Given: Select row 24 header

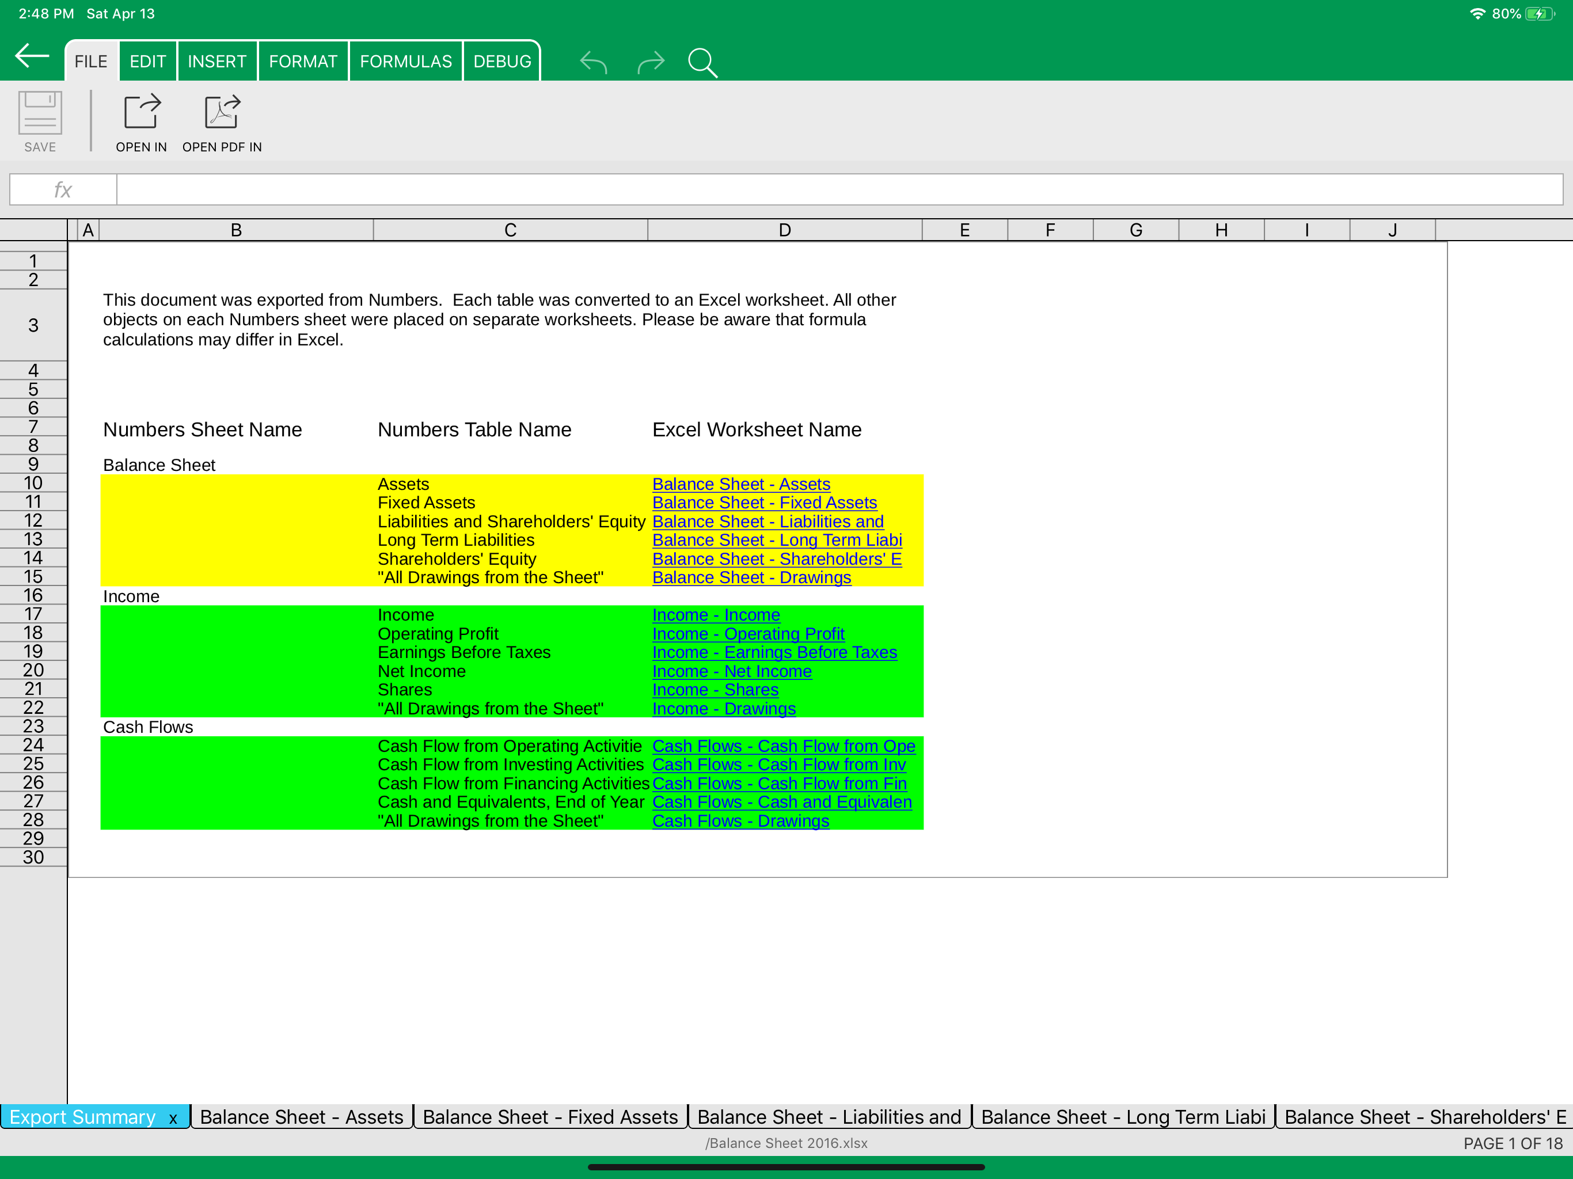Looking at the screenshot, I should pos(33,746).
